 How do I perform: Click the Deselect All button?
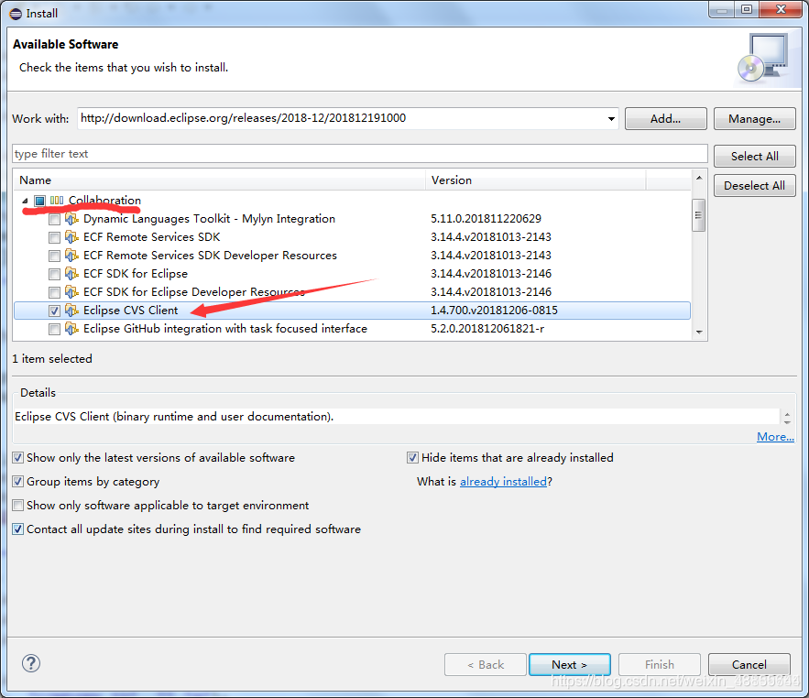754,186
